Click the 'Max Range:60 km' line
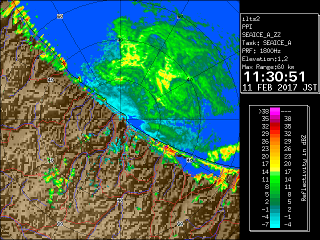 coord(268,67)
